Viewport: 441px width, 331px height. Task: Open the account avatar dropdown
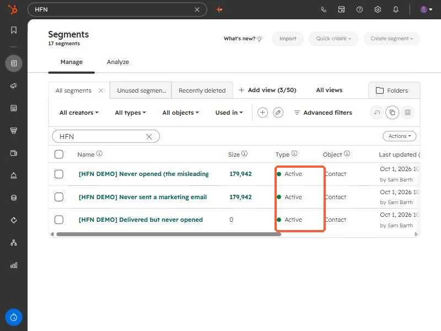pyautogui.click(x=426, y=9)
